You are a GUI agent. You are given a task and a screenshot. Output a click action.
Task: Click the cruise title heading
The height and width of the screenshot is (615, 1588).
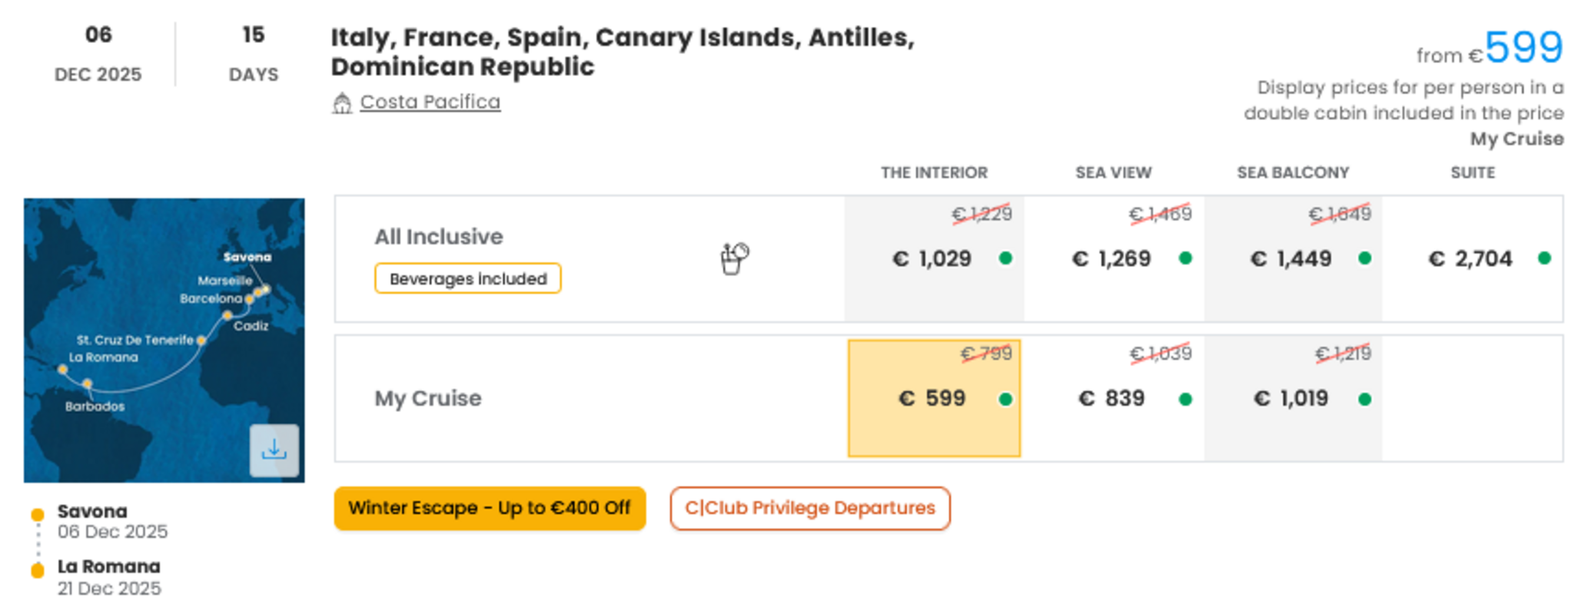(x=623, y=52)
